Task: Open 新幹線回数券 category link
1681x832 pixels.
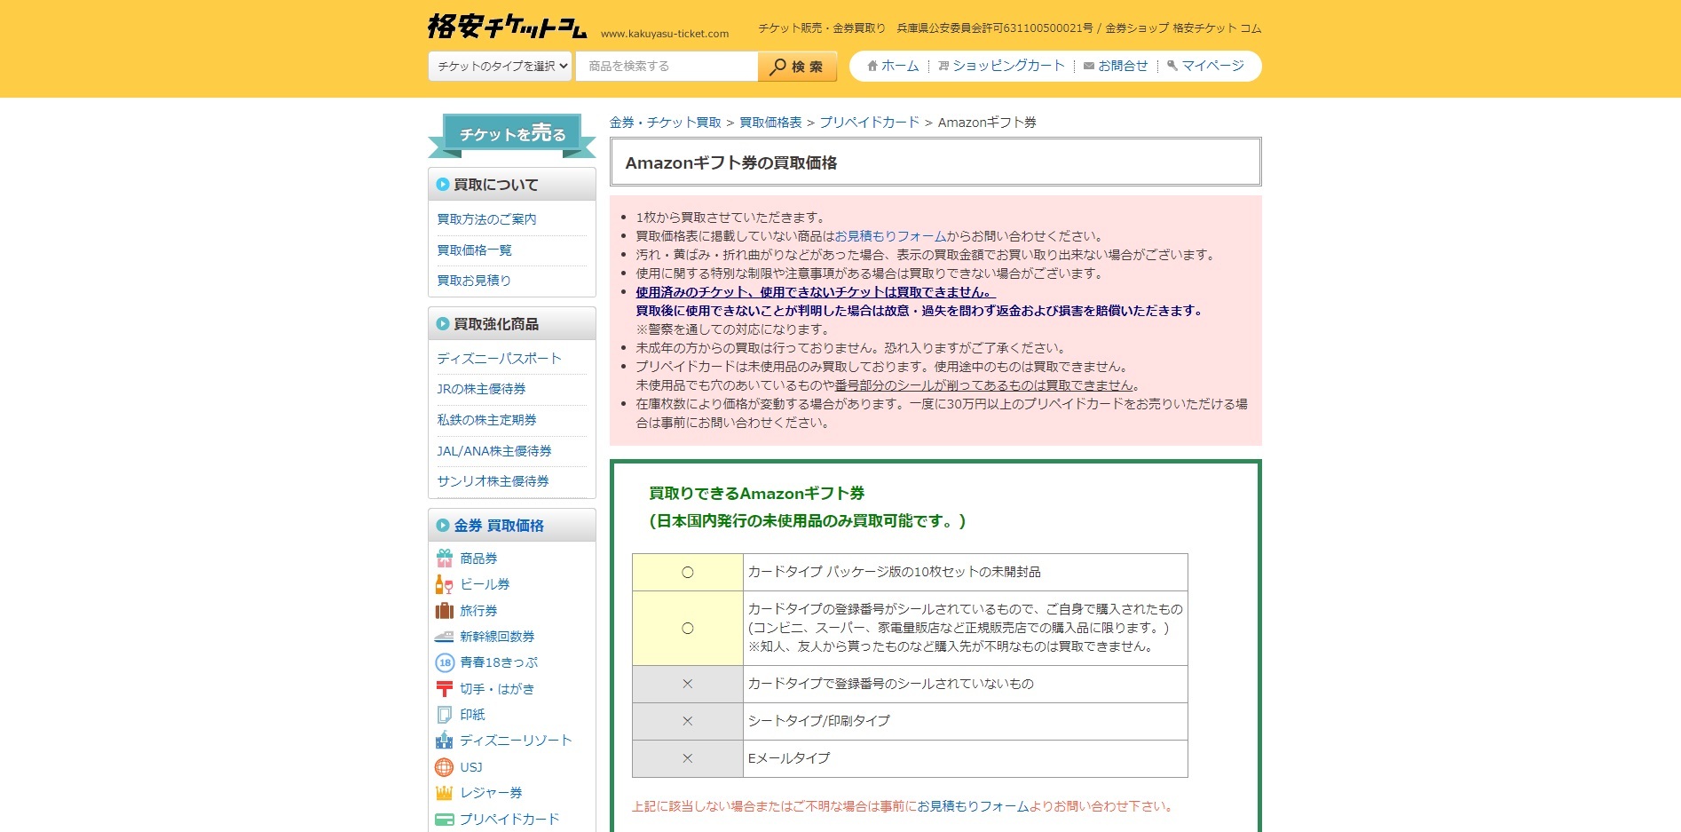Action: [x=497, y=637]
